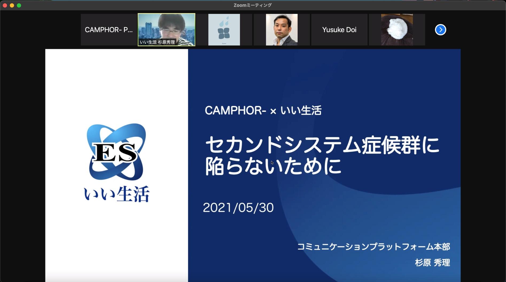
Task: Click the date 2021/05/30 on slide
Action: click(x=238, y=208)
